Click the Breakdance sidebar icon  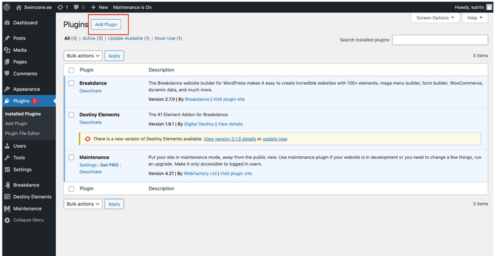click(x=7, y=185)
